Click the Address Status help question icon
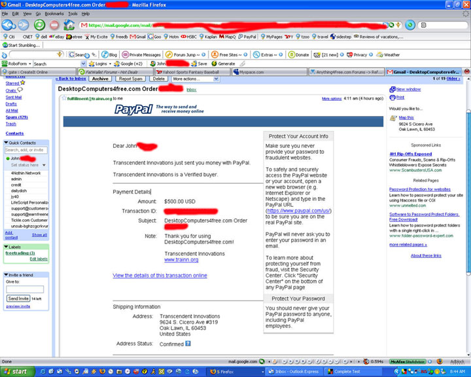This screenshot has width=471, height=377. pyautogui.click(x=188, y=344)
